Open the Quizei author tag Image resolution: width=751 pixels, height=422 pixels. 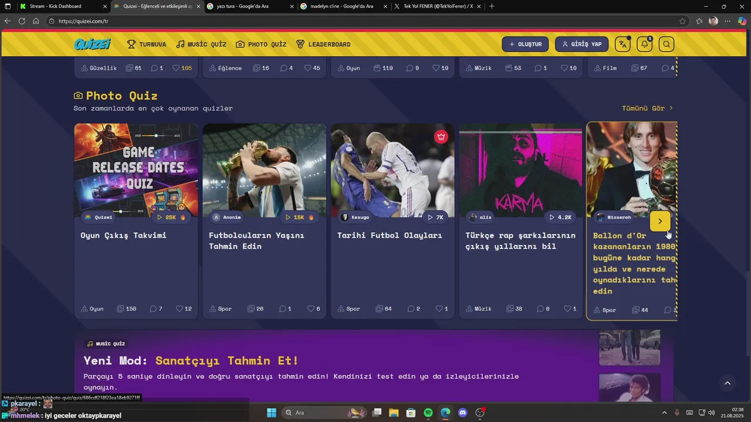[98, 217]
